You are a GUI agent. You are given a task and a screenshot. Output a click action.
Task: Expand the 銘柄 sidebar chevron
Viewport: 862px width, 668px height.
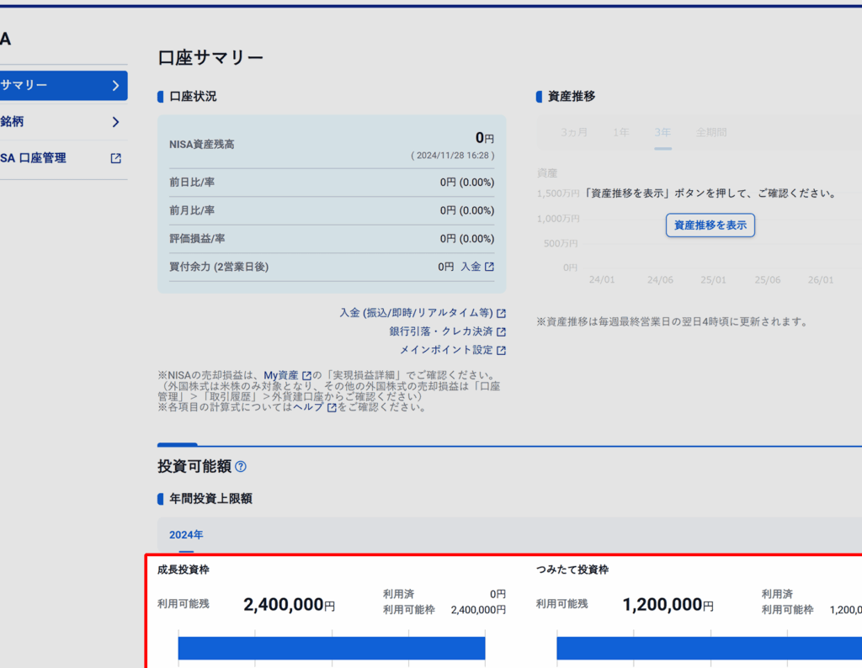[116, 122]
